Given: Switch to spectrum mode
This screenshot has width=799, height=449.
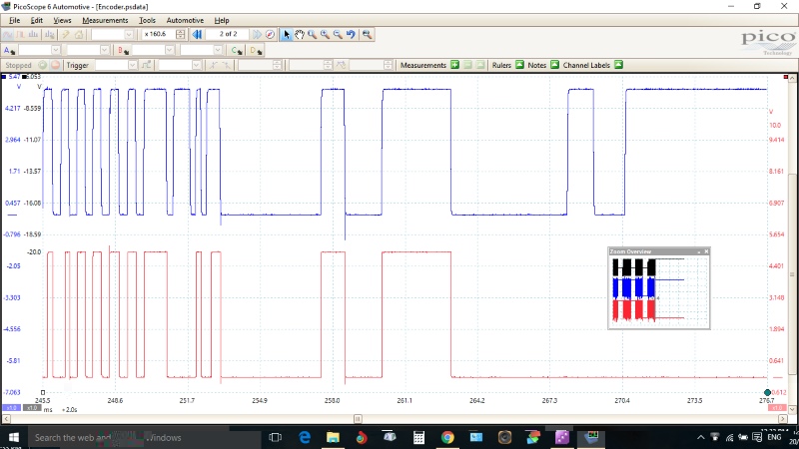Looking at the screenshot, I should (x=34, y=34).
